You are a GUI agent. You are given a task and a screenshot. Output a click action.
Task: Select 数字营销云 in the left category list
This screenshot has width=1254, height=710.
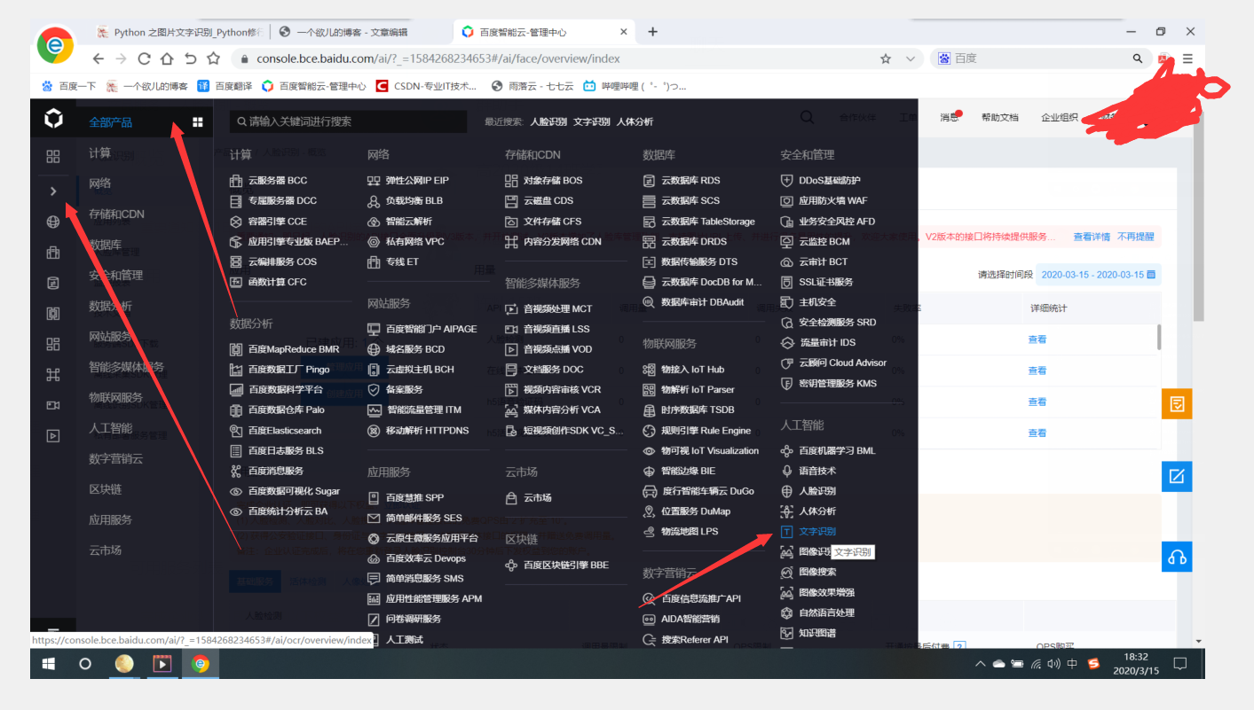click(x=115, y=458)
